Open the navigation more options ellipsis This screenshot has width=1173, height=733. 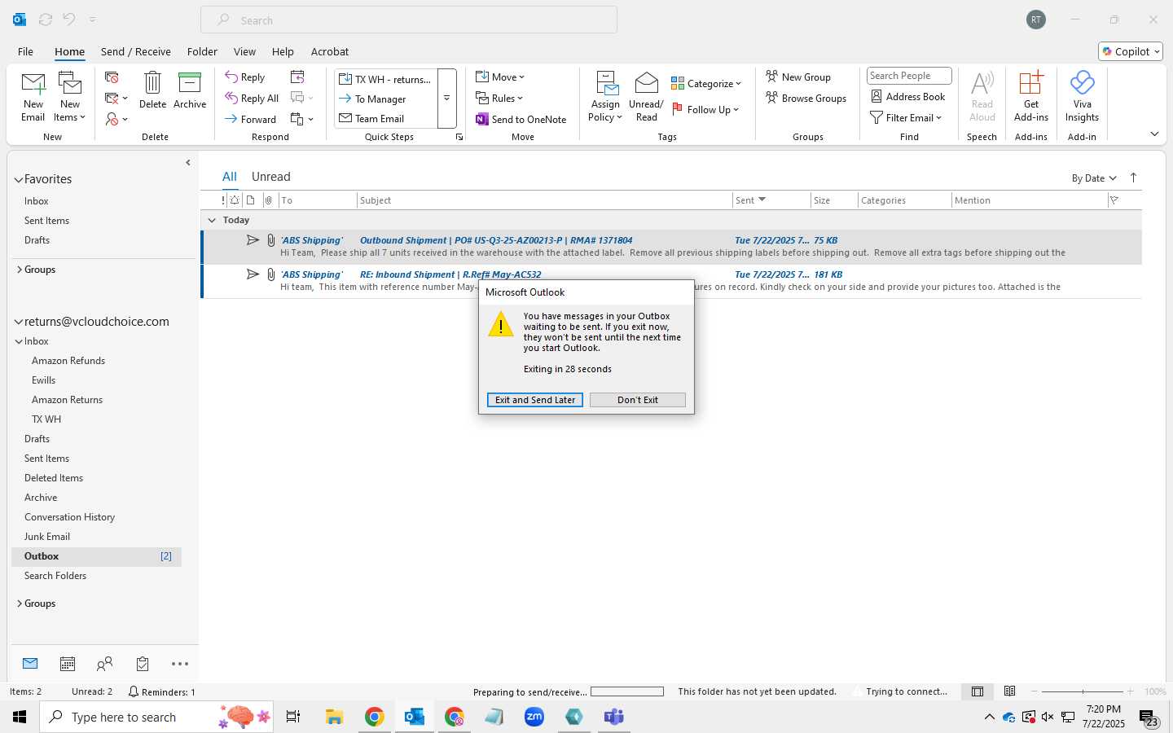[180, 664]
